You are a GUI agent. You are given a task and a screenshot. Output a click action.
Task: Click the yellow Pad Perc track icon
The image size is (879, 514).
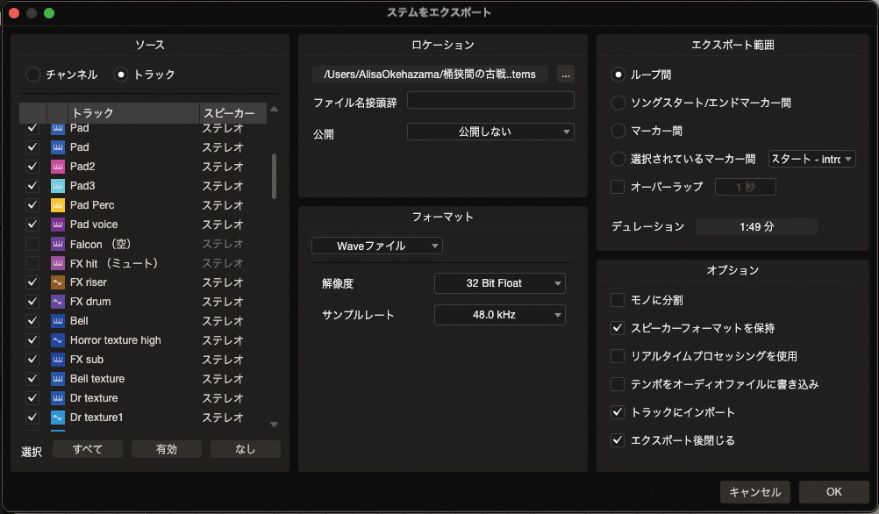click(58, 205)
